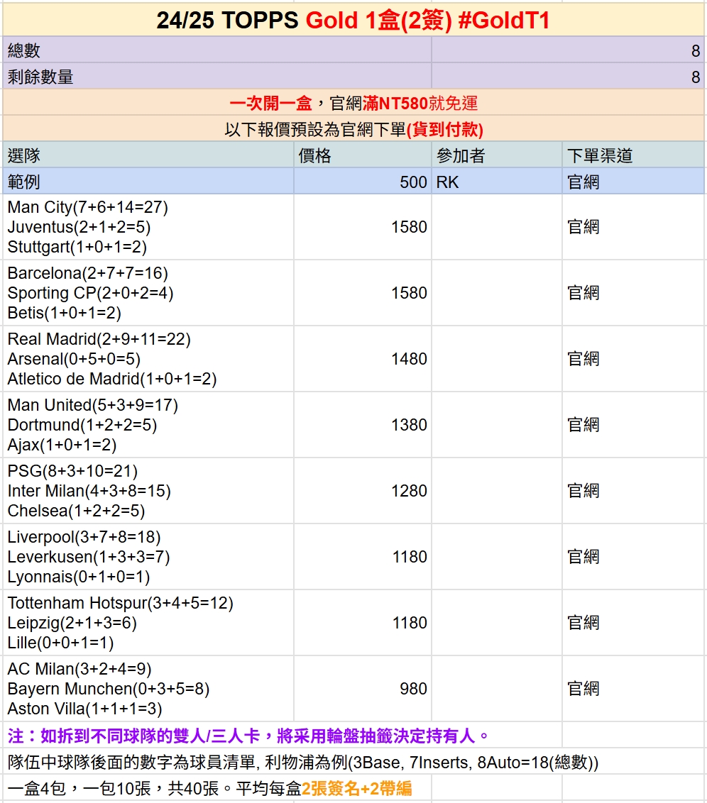Image resolution: width=707 pixels, height=803 pixels.
Task: Click the 980 price cell
Action: (x=363, y=688)
